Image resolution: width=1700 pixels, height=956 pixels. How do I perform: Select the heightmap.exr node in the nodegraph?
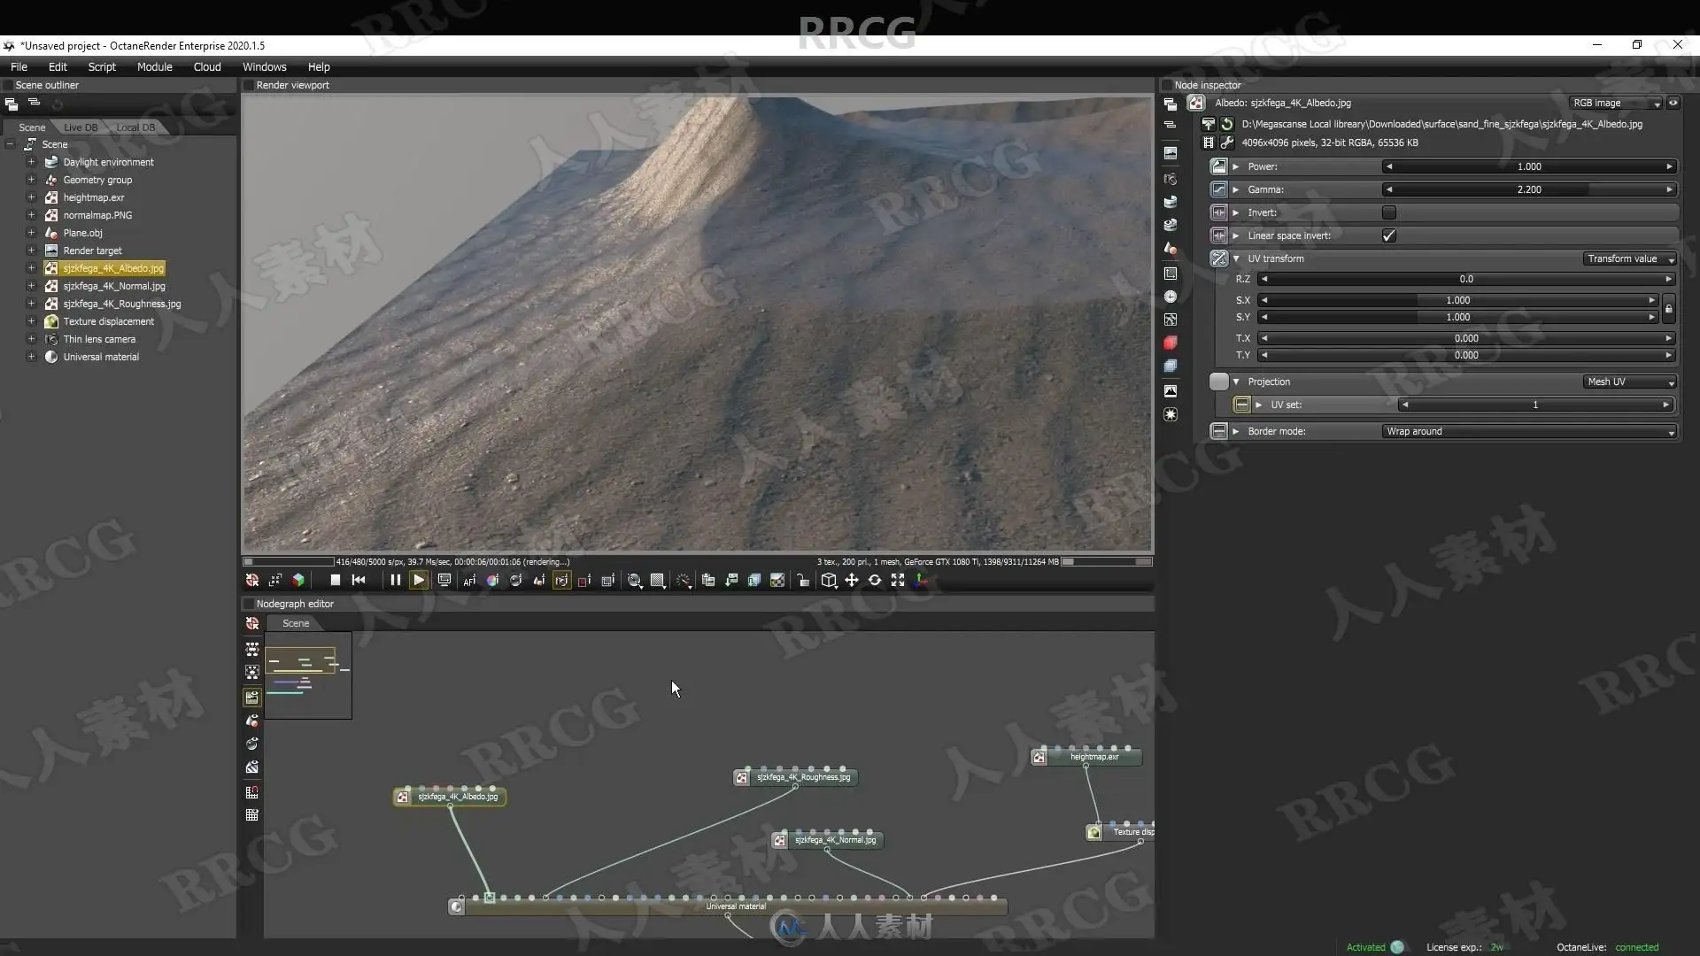point(1093,757)
